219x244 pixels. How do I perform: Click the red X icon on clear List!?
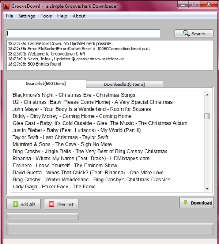51,204
